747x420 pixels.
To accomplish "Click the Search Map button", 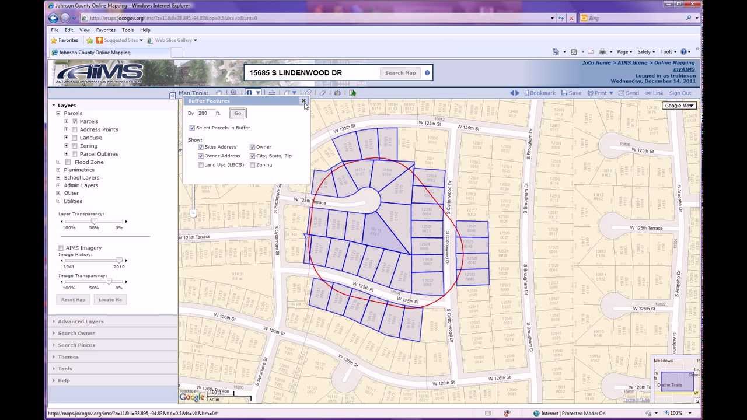I will [x=400, y=73].
